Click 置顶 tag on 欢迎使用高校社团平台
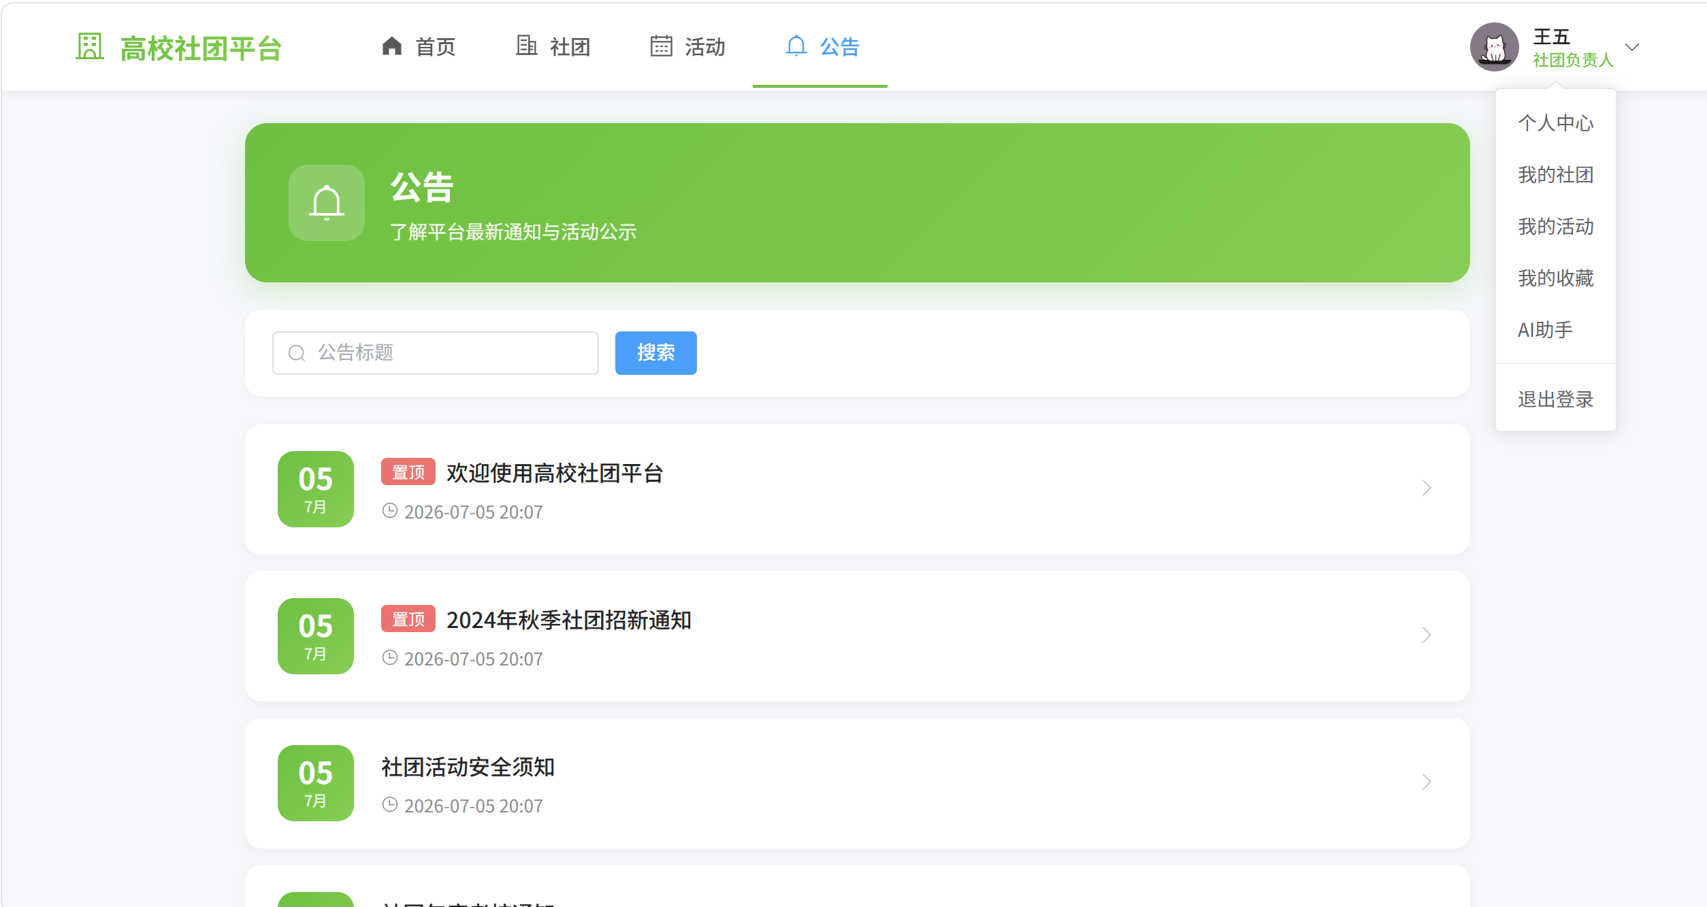This screenshot has width=1707, height=907. click(408, 472)
